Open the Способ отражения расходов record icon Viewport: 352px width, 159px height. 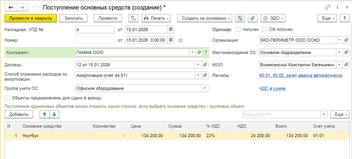(205, 75)
